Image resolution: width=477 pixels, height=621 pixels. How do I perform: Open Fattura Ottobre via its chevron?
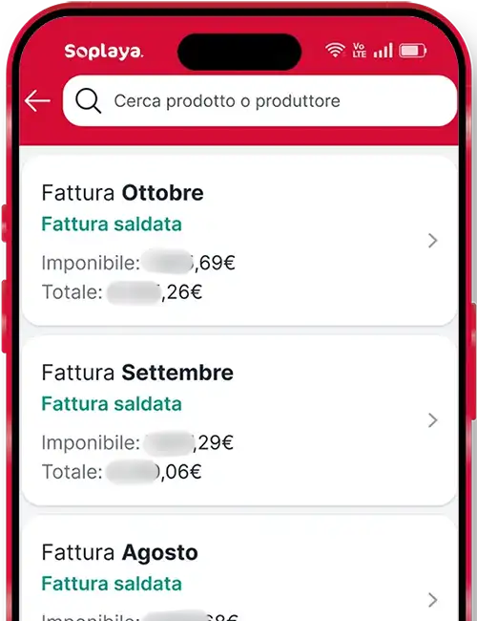pos(433,241)
